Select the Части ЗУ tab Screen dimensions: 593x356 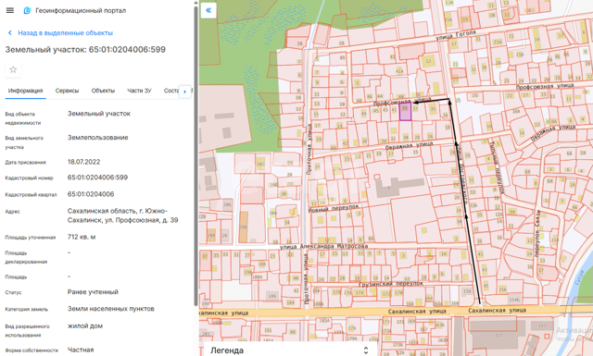click(x=139, y=91)
